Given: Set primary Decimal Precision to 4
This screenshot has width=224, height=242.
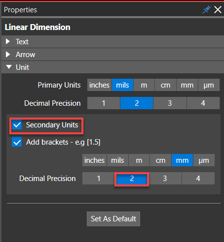Looking at the screenshot, I should point(203,103).
